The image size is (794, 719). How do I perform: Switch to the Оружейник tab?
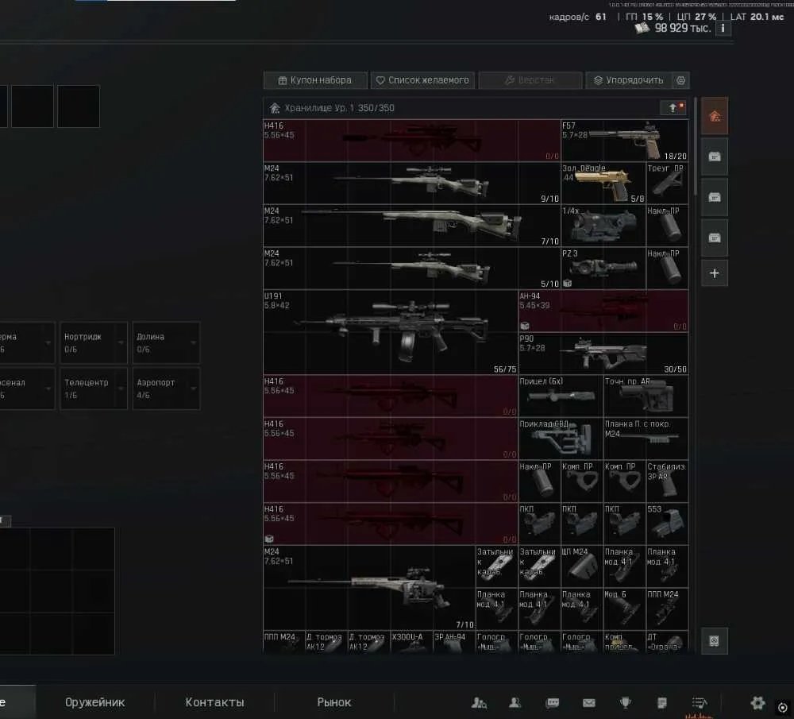(94, 702)
